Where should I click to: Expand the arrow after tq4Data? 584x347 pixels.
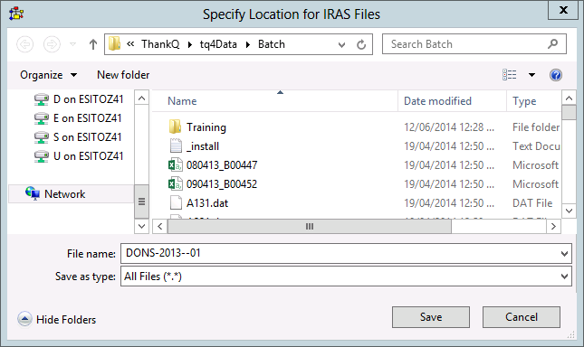(248, 44)
